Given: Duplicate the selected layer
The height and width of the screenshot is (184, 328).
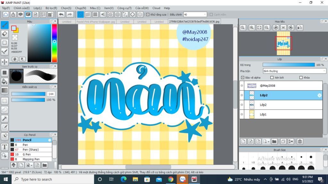Looking at the screenshot, I should point(283,142).
